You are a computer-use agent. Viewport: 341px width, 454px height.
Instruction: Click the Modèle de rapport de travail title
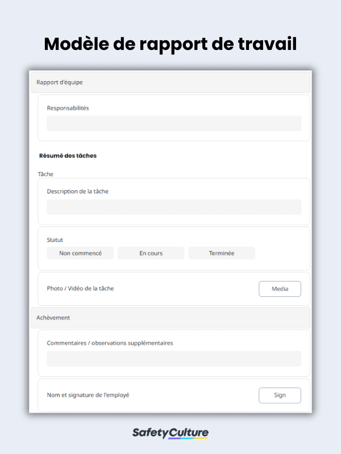pyautogui.click(x=170, y=44)
